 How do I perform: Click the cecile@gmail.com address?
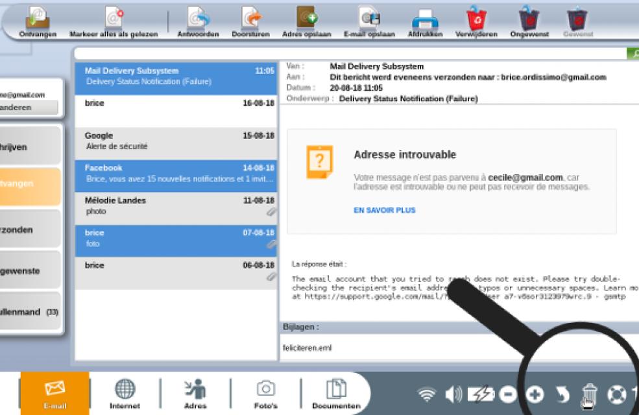click(525, 178)
